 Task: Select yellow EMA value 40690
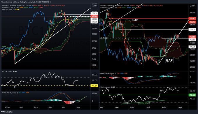(x=17, y=10)
